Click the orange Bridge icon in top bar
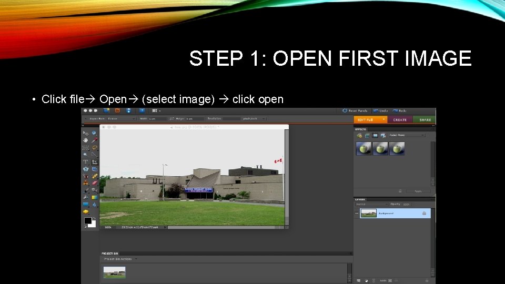 pyautogui.click(x=117, y=110)
